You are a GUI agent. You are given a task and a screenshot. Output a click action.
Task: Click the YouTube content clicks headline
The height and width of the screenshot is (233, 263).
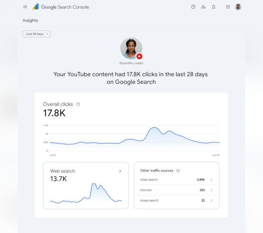[x=131, y=78]
